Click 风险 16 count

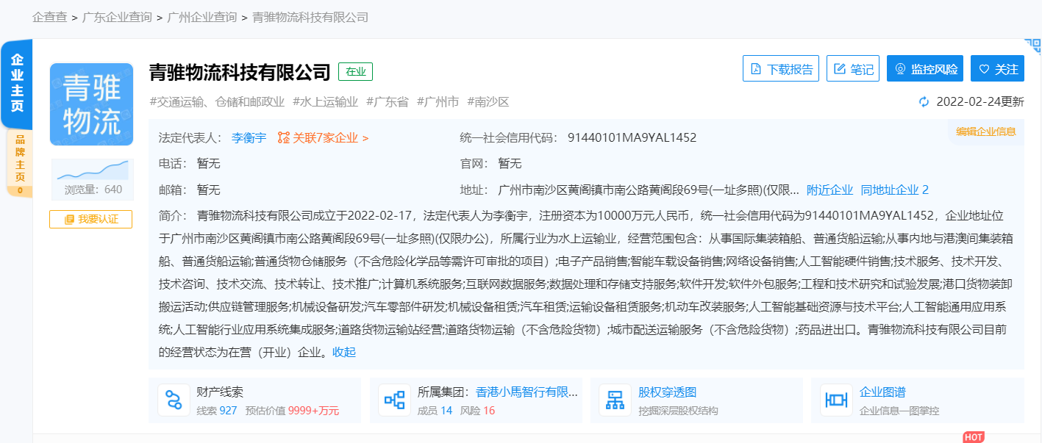[478, 411]
